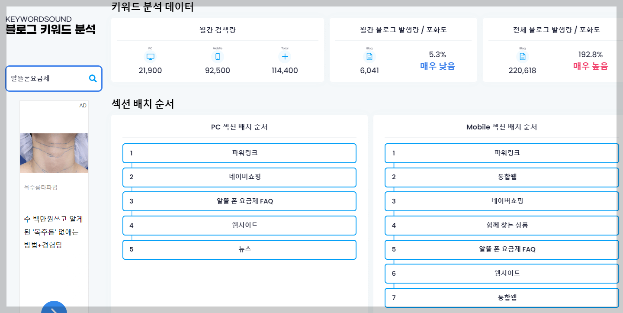Click the neck wrinkle ad thumbnail image
Viewport: 623px width, 313px height.
click(x=54, y=153)
